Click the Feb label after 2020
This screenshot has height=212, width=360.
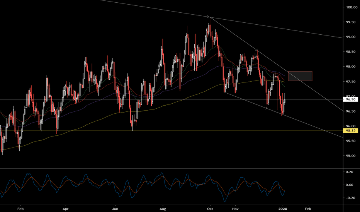308,209
